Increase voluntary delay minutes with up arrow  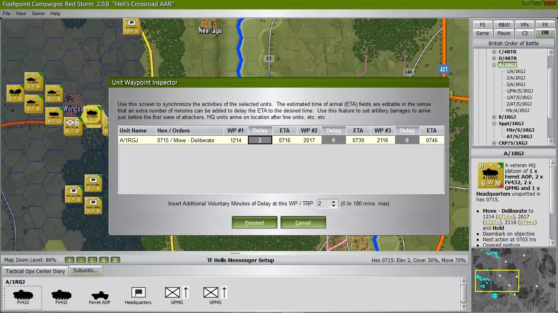tap(334, 201)
